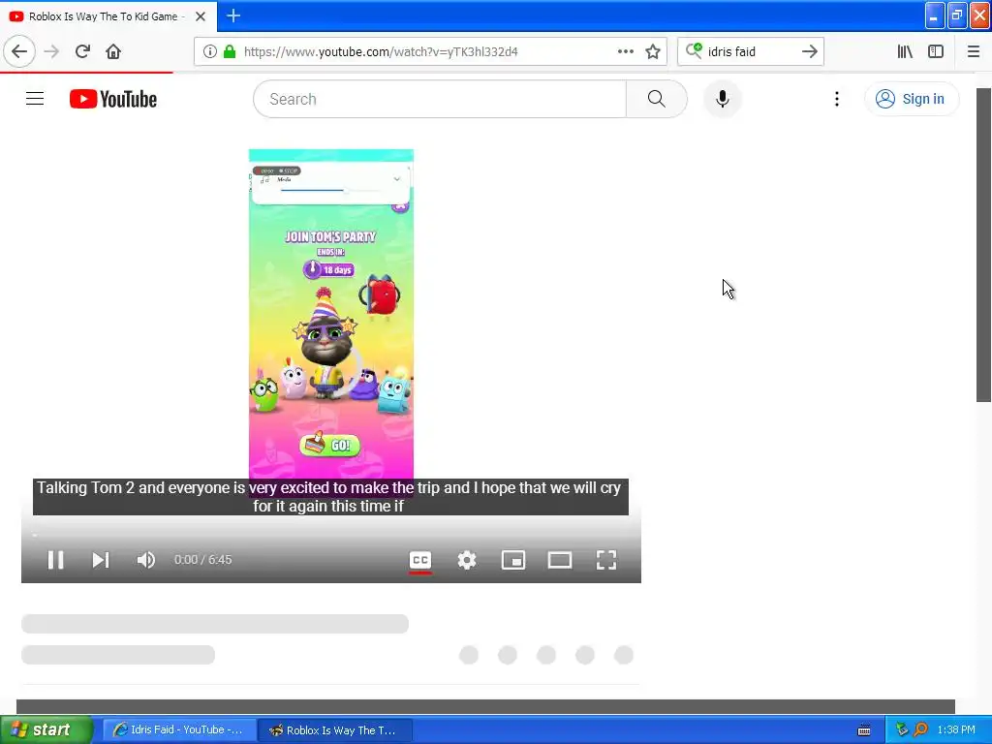Open the YouTube guide menu
This screenshot has height=744, width=992.
(35, 99)
